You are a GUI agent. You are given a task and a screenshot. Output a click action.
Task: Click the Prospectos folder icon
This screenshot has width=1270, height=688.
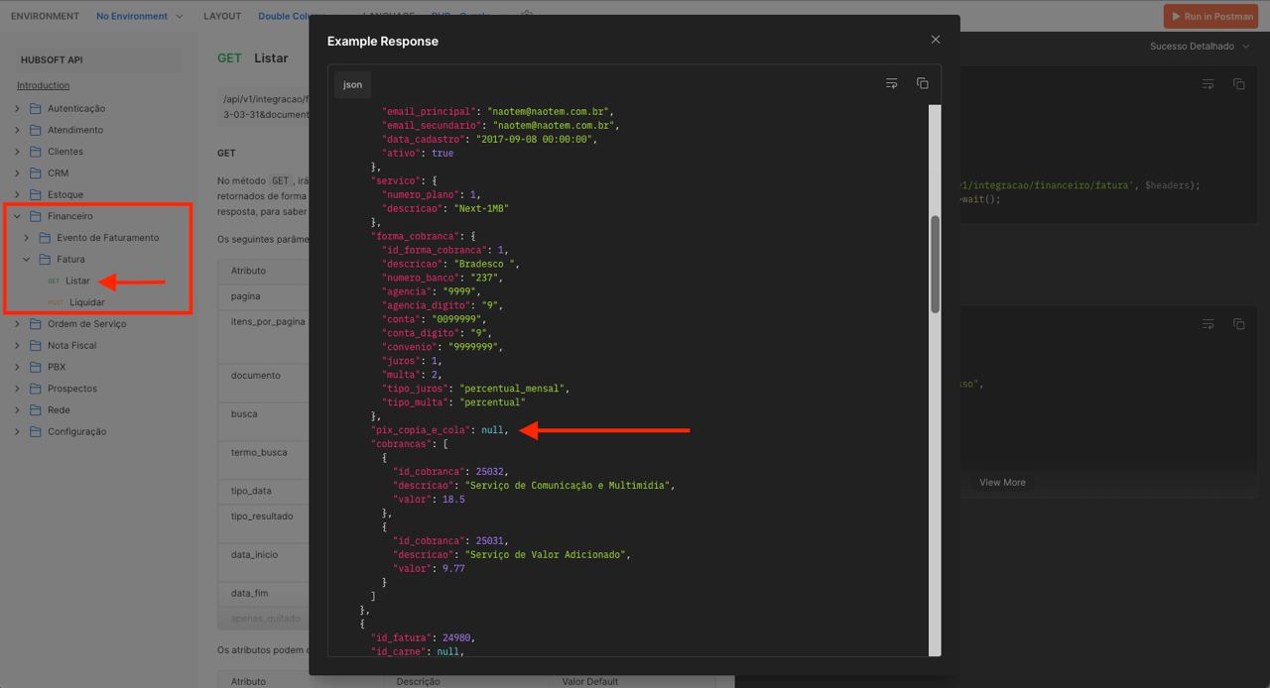(x=36, y=389)
